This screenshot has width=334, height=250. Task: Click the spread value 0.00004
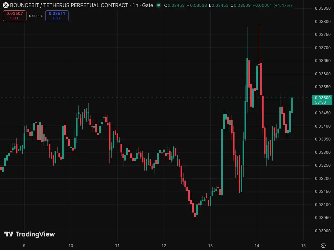point(36,16)
